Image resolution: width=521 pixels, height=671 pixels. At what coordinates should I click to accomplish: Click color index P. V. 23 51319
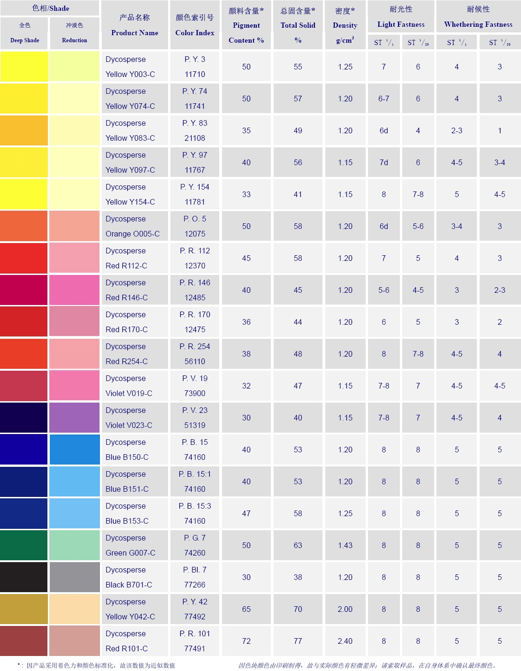point(195,418)
